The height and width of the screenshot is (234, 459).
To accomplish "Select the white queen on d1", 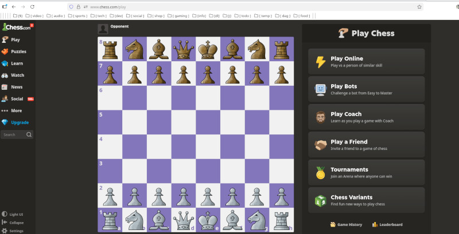I will tap(184, 220).
